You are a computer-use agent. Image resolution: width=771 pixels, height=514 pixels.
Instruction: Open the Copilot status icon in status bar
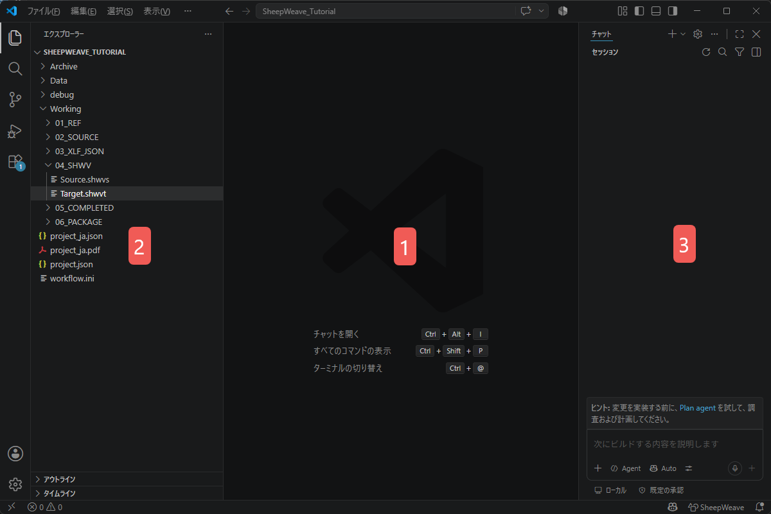[672, 507]
